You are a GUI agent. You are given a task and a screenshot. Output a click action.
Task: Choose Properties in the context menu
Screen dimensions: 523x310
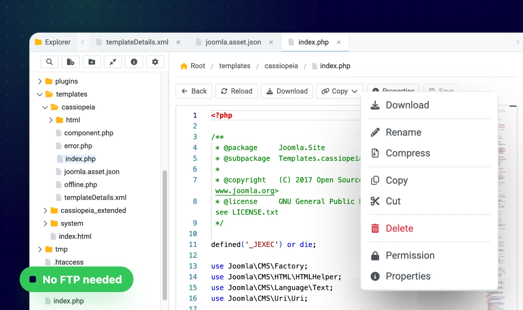[x=429, y=276]
